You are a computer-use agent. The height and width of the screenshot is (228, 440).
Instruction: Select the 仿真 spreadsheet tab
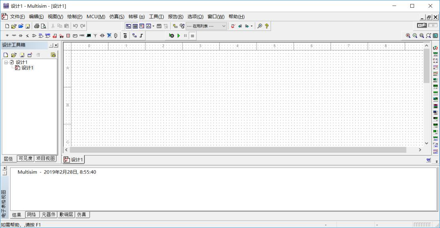[81, 215]
